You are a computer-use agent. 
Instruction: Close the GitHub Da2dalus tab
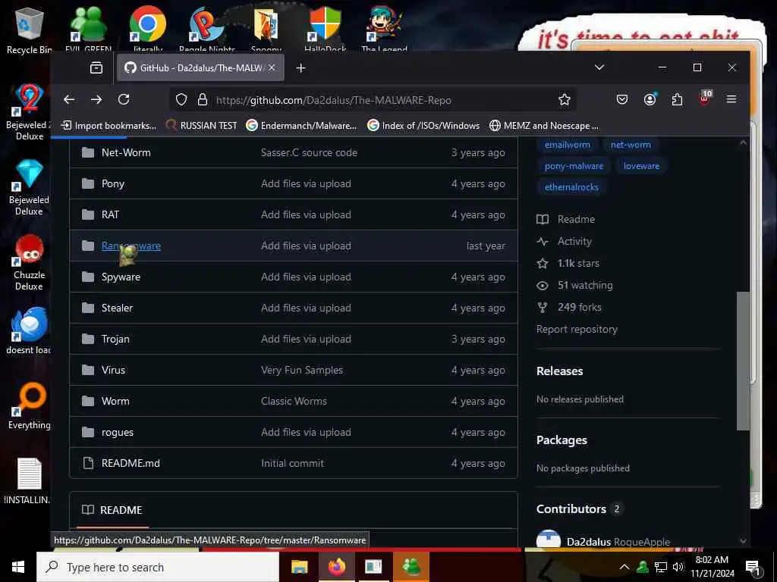[x=272, y=67]
